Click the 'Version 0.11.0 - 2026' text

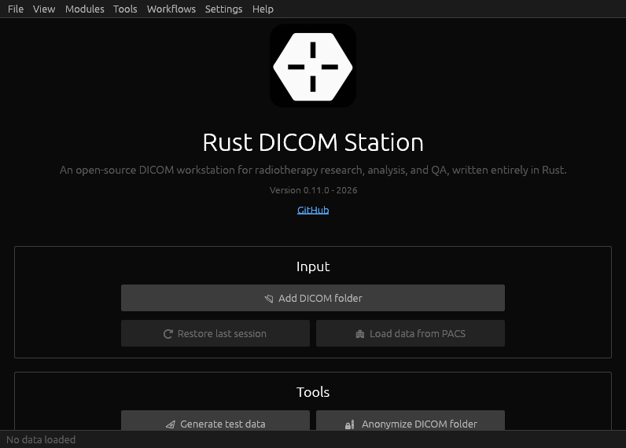point(314,190)
